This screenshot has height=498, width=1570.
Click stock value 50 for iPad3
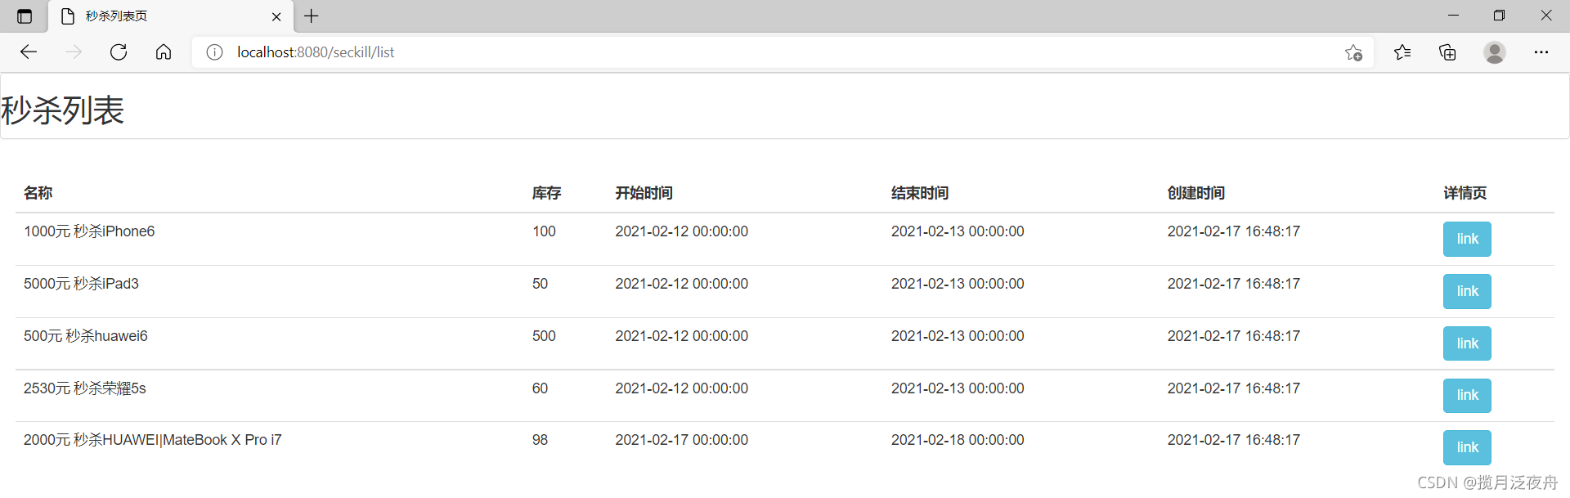pos(540,284)
